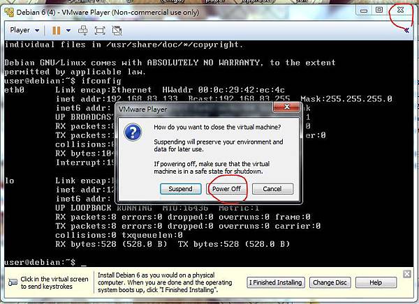Close the VMware Player dialog with red X

tap(287, 107)
